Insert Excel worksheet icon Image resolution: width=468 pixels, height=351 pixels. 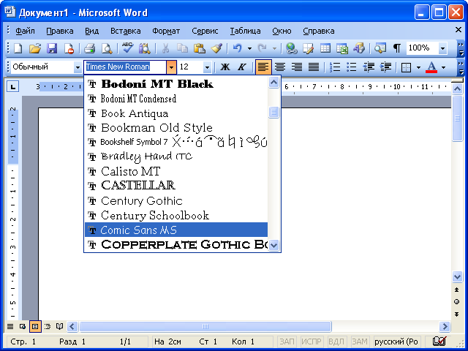coord(342,48)
